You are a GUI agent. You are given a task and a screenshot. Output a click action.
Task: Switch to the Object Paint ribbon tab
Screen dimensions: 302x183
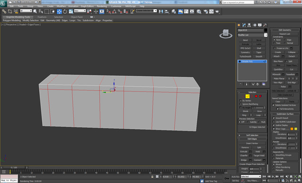coord(77,17)
